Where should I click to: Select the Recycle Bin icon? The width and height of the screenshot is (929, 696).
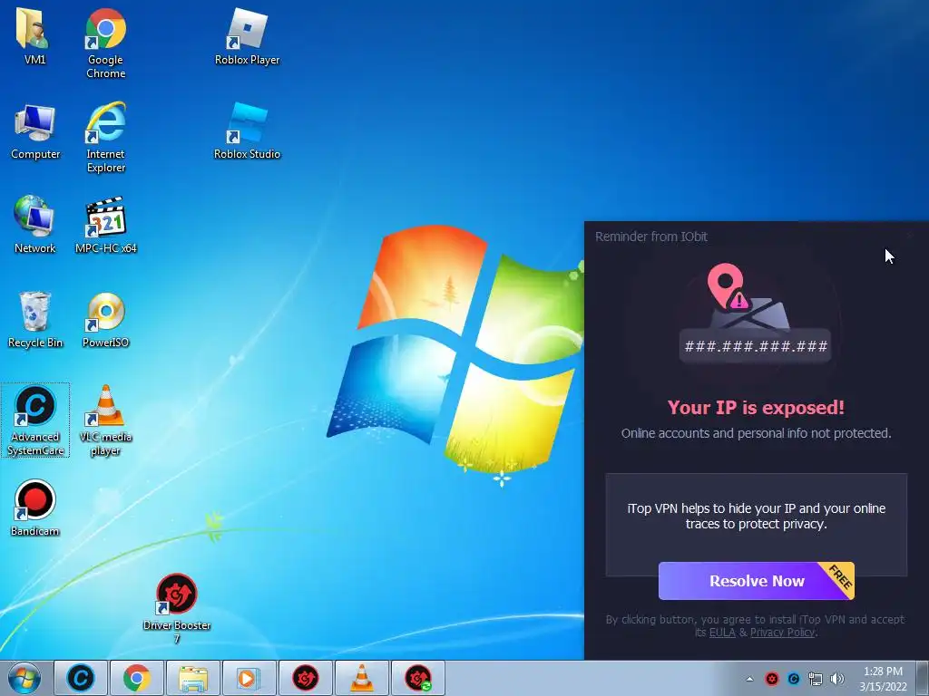coord(35,320)
